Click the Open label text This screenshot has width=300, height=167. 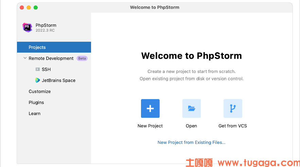(x=191, y=126)
